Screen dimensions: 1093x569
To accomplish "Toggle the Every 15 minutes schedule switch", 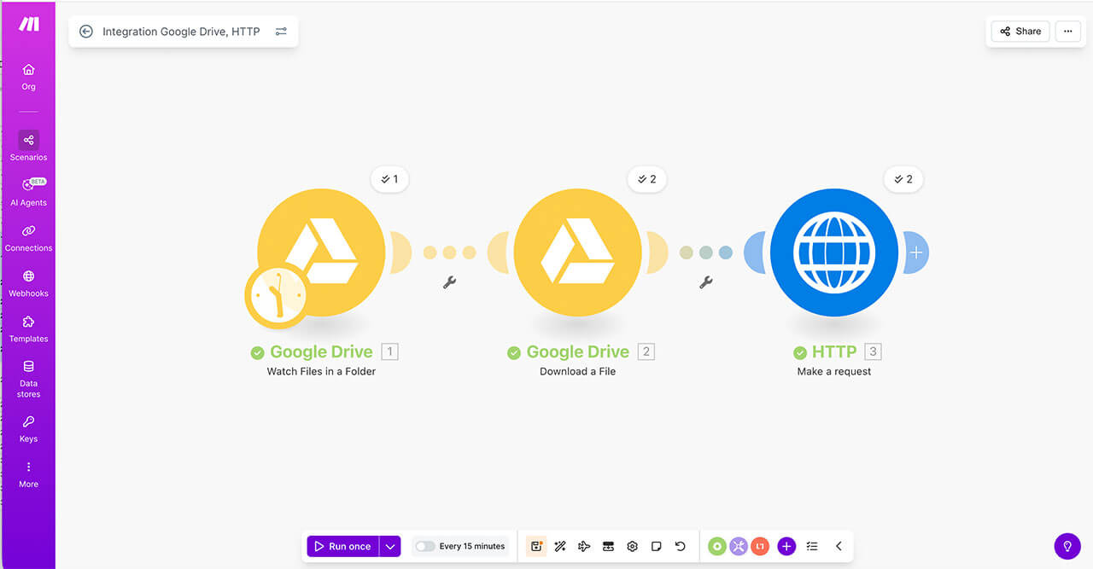I will point(425,546).
